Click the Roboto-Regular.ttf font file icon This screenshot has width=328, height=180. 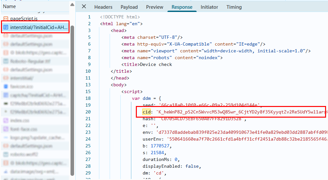point(5,61)
